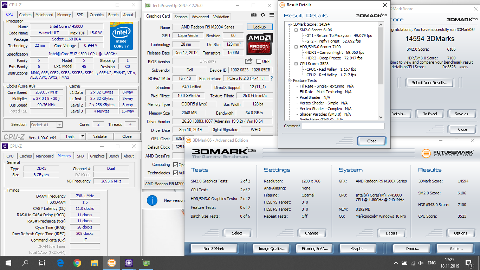Click the Validate button in CPU-Z
Viewport: 480px width, 270px height.
100,136
